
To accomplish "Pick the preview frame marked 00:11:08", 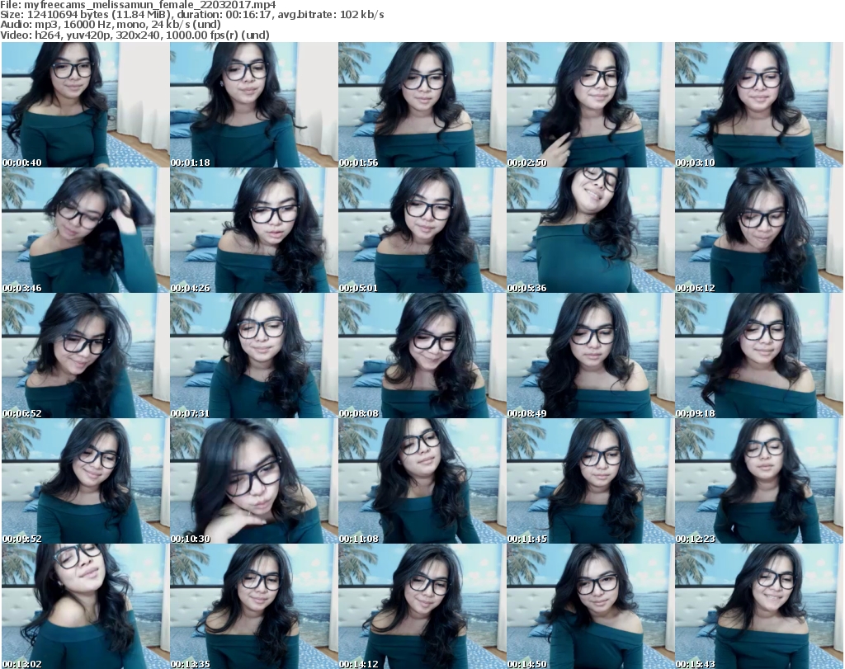I will (x=422, y=482).
